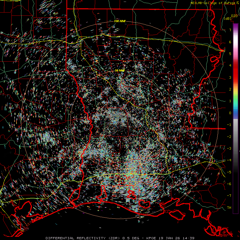Image resolution: width=240 pixels, height=240 pixels.
Task: Click the "-6" scale tick label
Action: pyautogui.click(x=229, y=184)
